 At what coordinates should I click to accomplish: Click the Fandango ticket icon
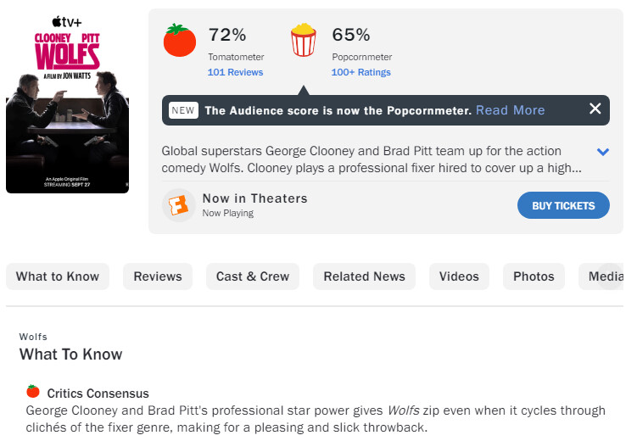click(178, 205)
